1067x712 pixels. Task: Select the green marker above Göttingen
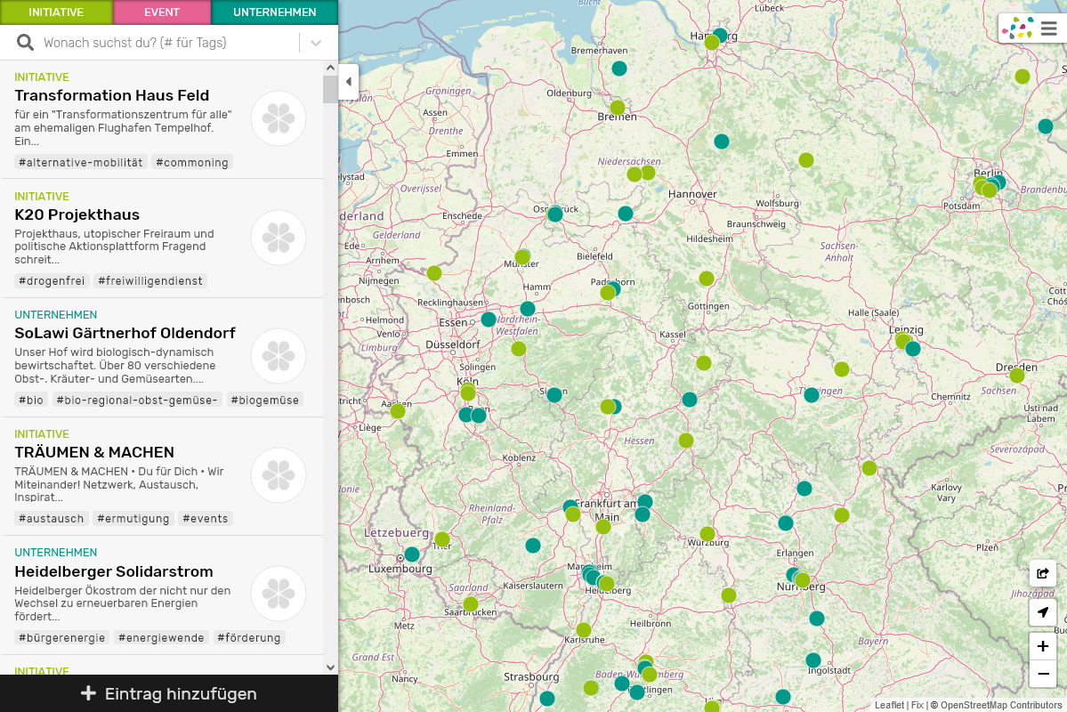tap(707, 279)
